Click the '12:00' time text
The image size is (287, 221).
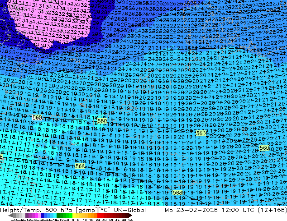[230, 210]
